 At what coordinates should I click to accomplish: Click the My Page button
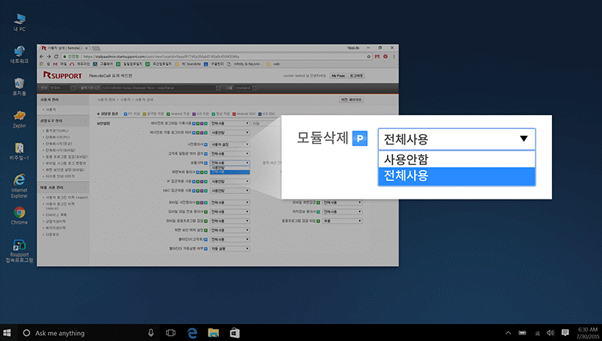pos(338,76)
